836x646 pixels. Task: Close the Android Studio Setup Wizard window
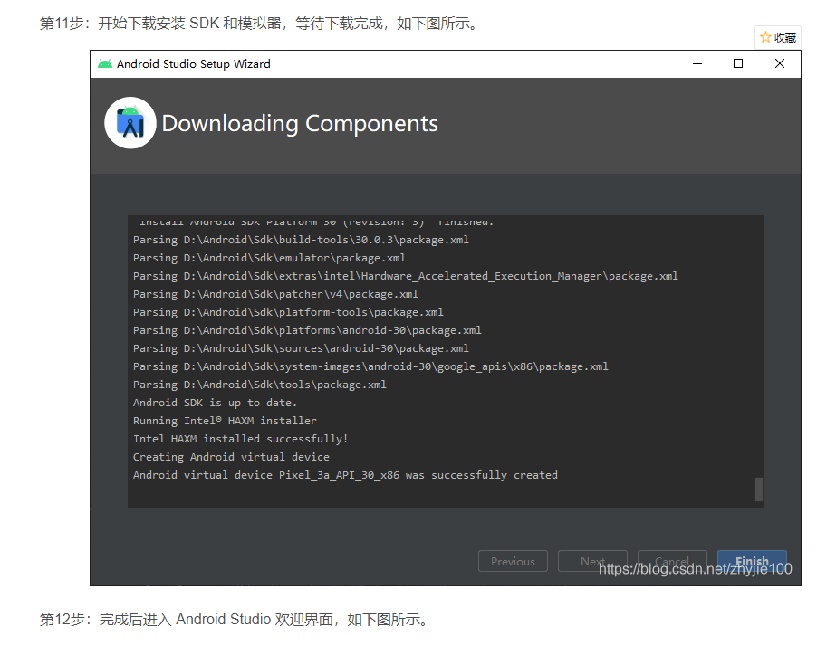click(780, 63)
